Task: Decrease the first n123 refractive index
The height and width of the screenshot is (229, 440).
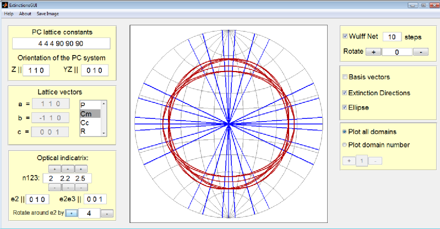Action: click(x=55, y=187)
